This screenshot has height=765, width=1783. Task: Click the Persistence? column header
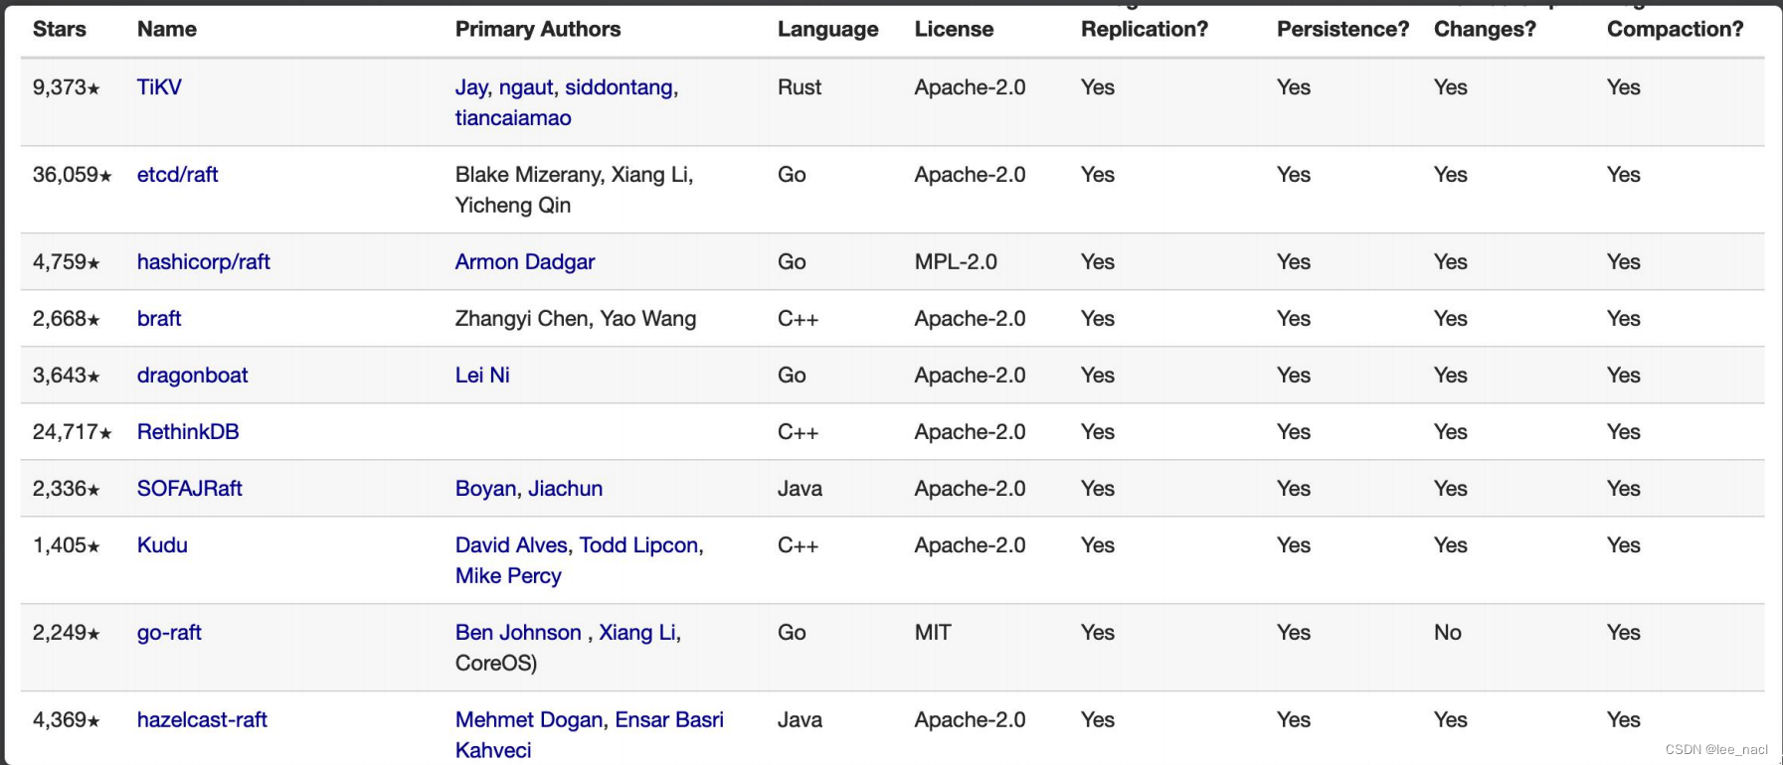[x=1342, y=30]
